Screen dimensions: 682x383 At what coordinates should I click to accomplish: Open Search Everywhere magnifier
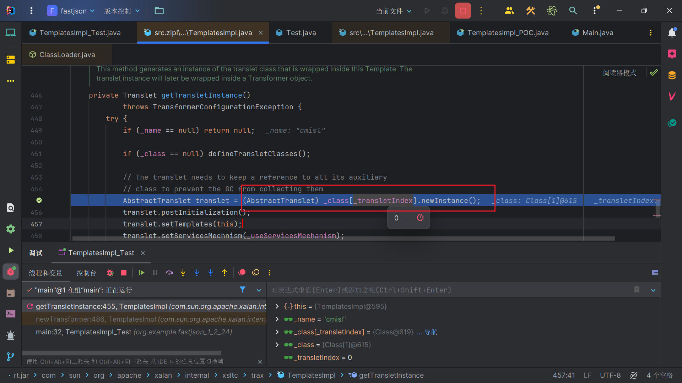coord(573,11)
